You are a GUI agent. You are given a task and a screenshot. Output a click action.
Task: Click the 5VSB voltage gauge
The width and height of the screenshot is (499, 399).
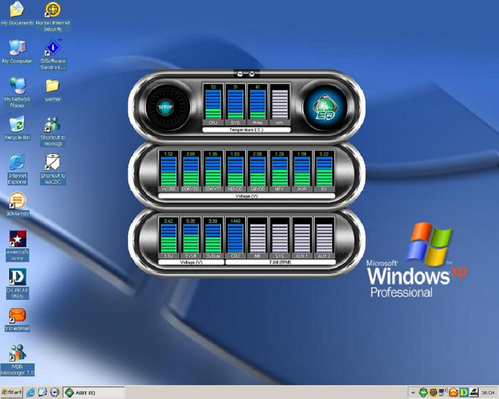(x=190, y=238)
